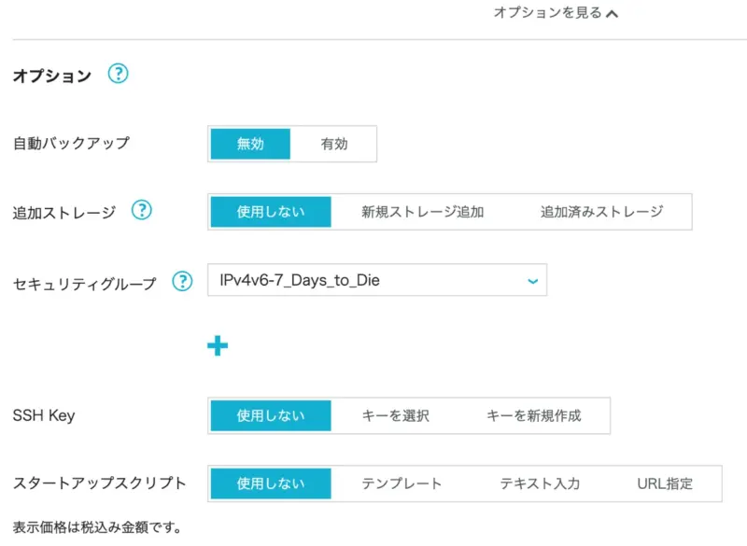Click the セキュリティグループ question mark icon
This screenshot has width=747, height=546.
point(182,281)
